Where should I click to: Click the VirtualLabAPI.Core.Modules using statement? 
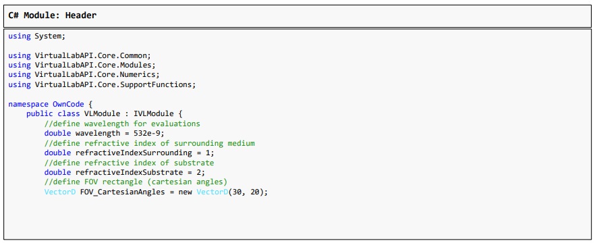pyautogui.click(x=82, y=65)
